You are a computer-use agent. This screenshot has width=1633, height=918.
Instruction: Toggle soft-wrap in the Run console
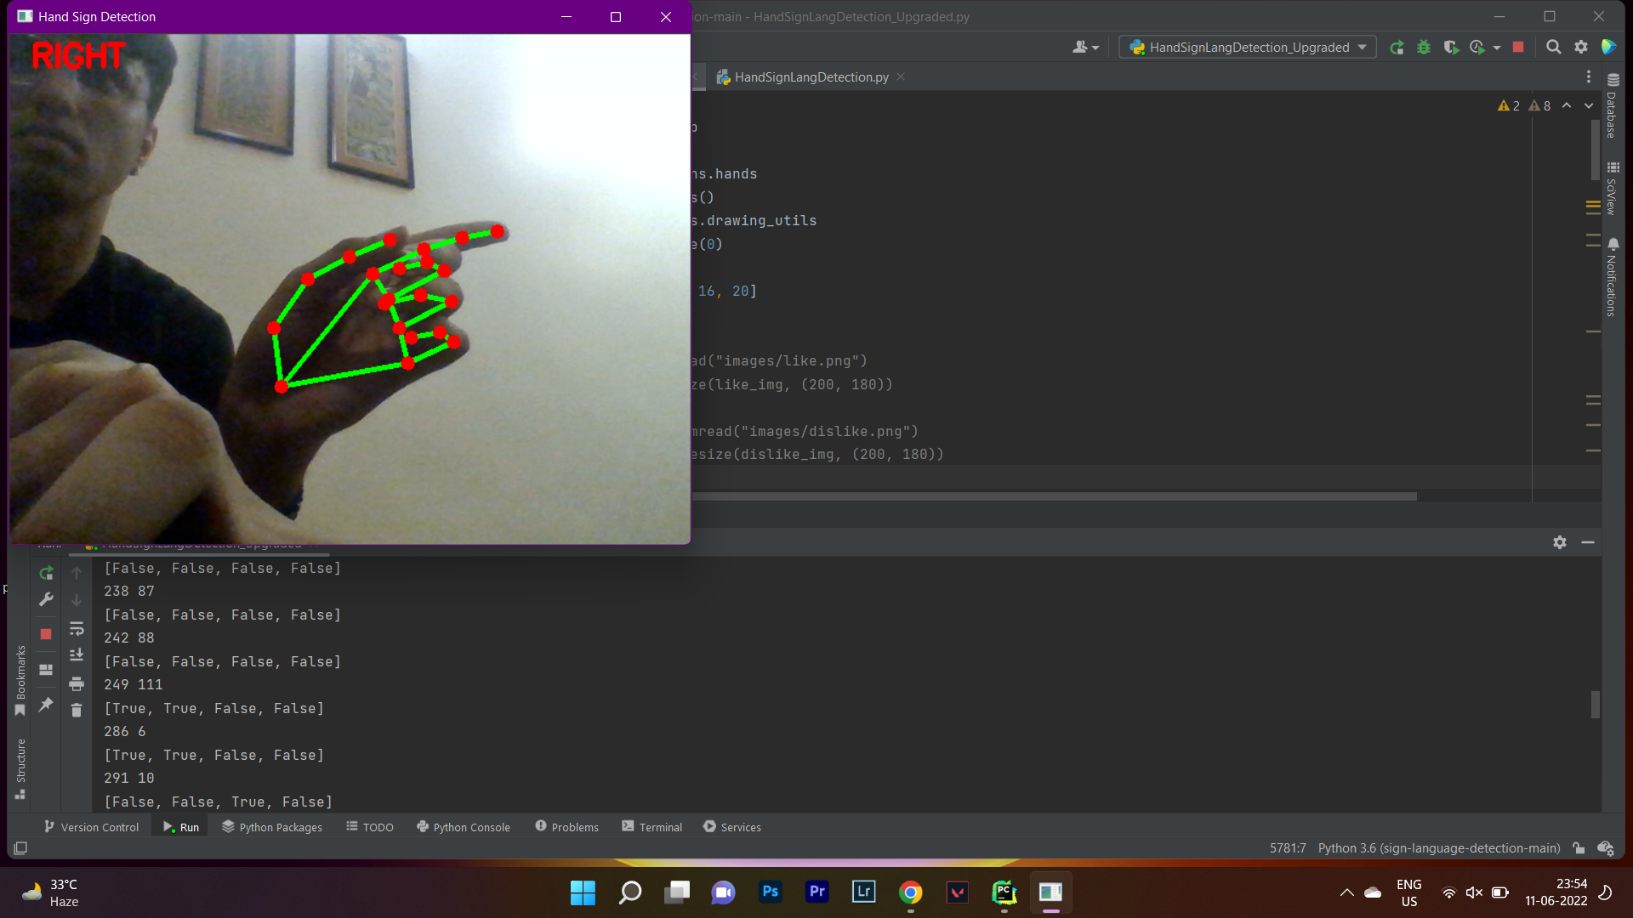pos(77,629)
